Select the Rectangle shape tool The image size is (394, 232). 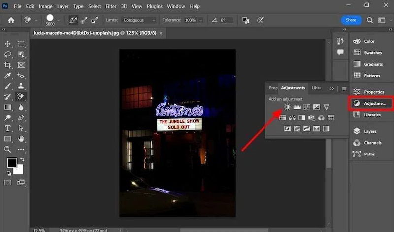7,139
